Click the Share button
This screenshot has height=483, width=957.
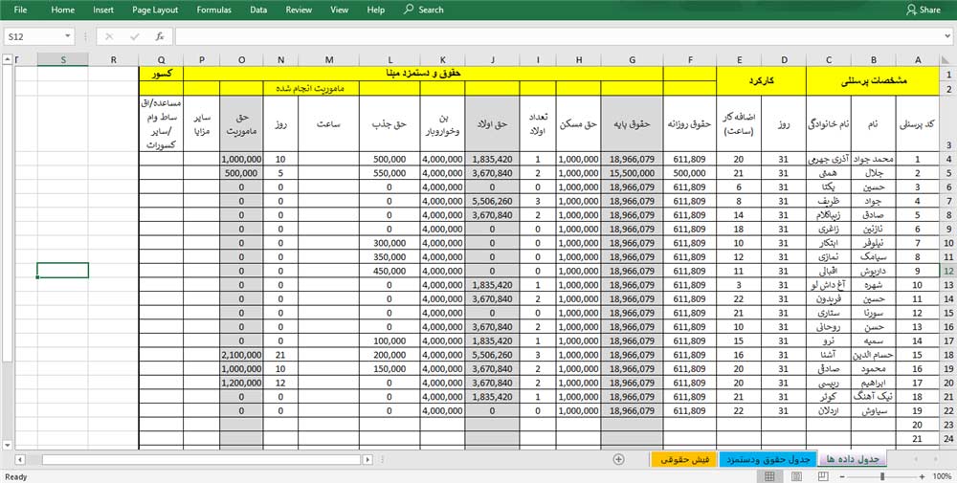click(923, 10)
